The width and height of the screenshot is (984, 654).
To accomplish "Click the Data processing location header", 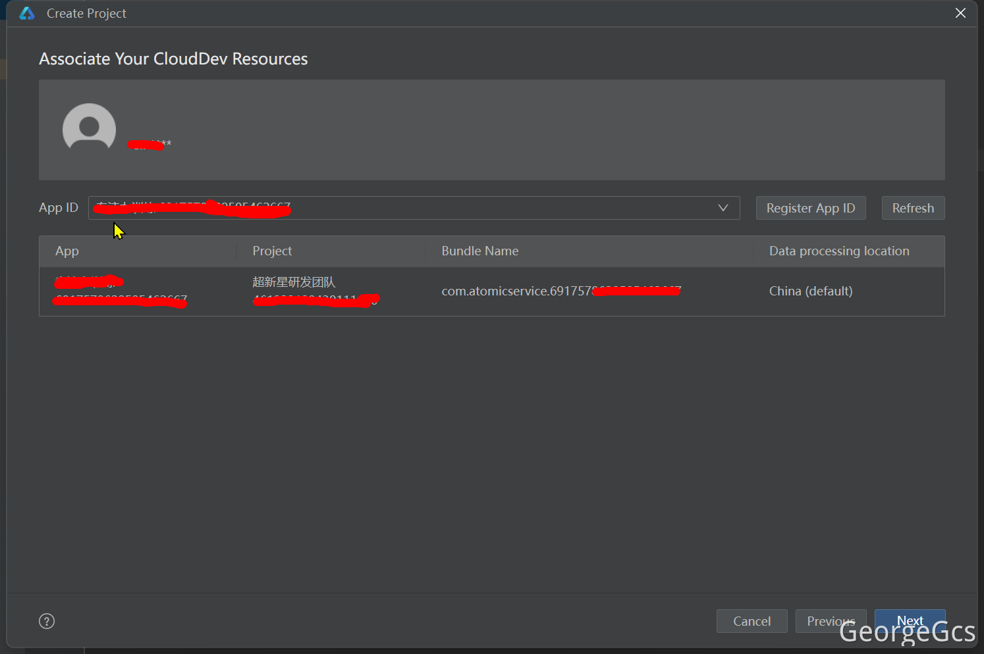I will pos(838,251).
